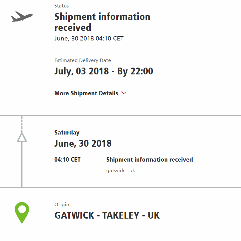
Task: Click the Estimated Delivery Date label
Action: (83, 60)
